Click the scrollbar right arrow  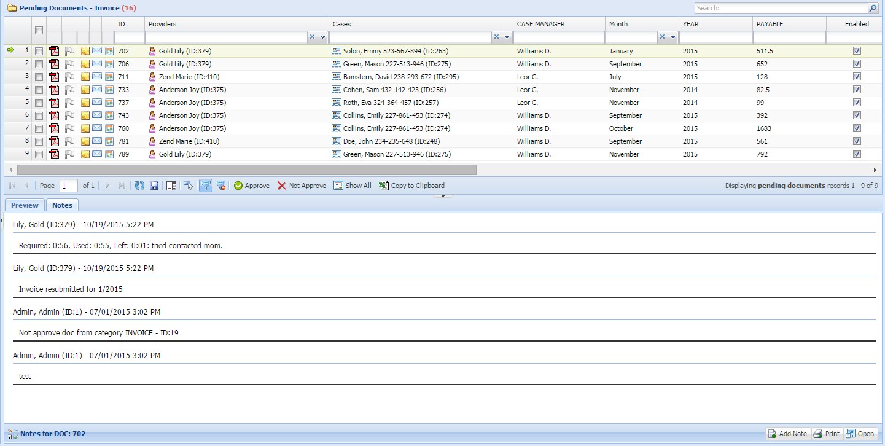point(875,170)
